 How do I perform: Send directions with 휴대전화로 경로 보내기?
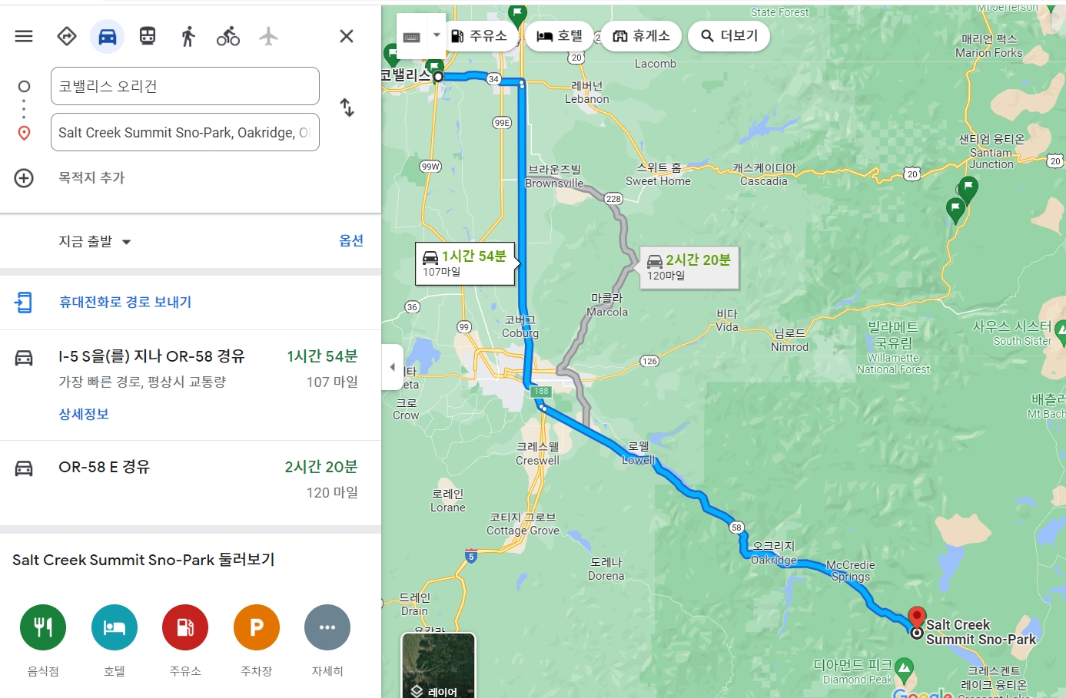pyautogui.click(x=125, y=303)
